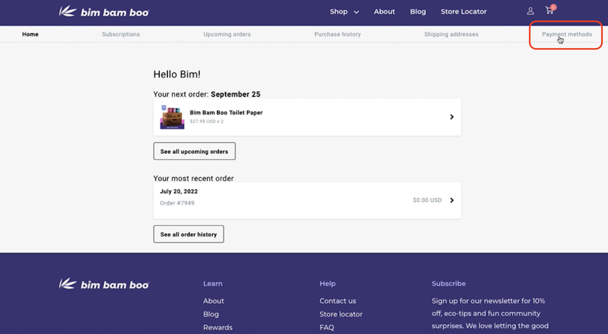
Task: Click the bim bam boo header logo
Action: (x=104, y=12)
